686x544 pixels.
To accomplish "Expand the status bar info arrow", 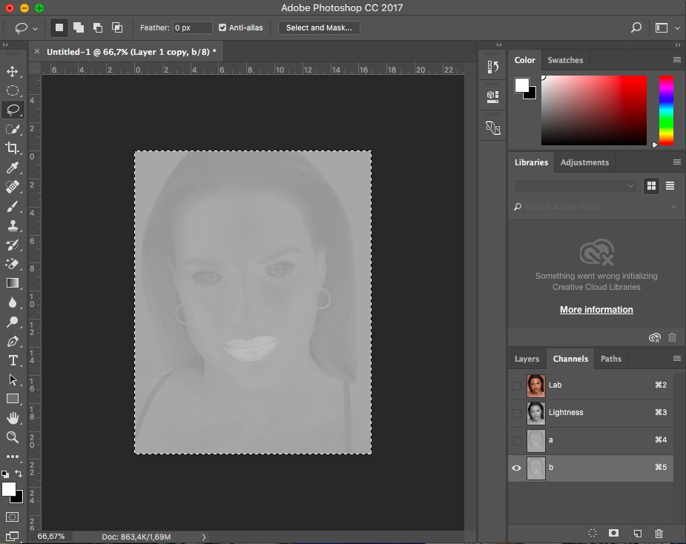I will [x=204, y=537].
